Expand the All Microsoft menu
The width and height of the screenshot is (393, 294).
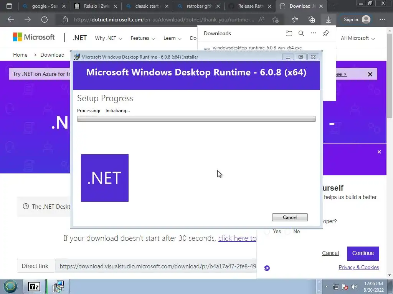click(x=357, y=38)
